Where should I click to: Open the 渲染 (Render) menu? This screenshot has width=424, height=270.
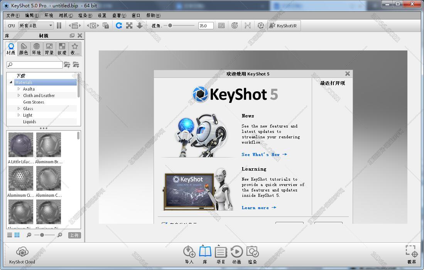point(85,15)
